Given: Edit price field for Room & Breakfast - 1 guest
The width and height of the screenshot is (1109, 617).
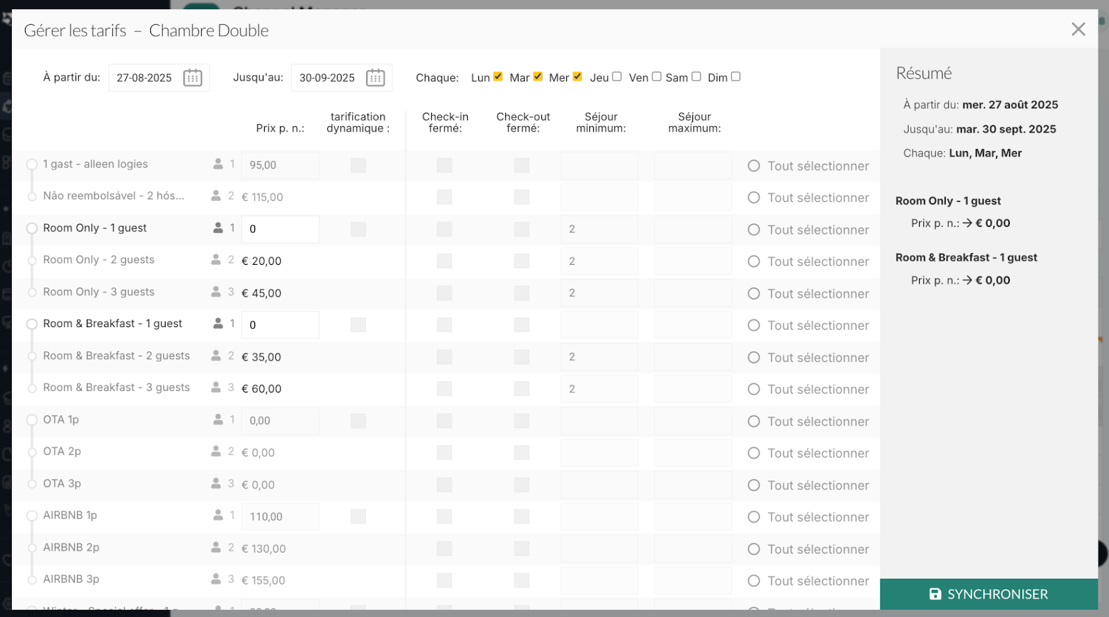Looking at the screenshot, I should [x=280, y=324].
